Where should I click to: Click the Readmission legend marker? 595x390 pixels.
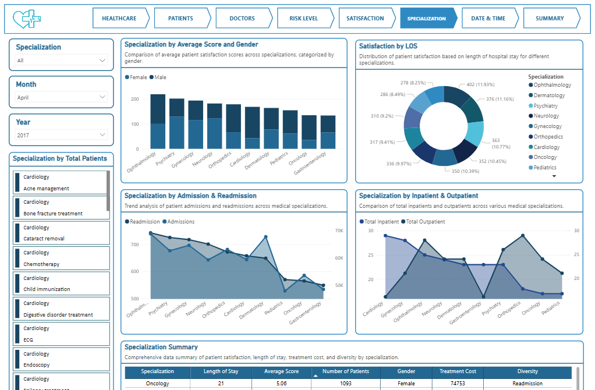pyautogui.click(x=127, y=222)
